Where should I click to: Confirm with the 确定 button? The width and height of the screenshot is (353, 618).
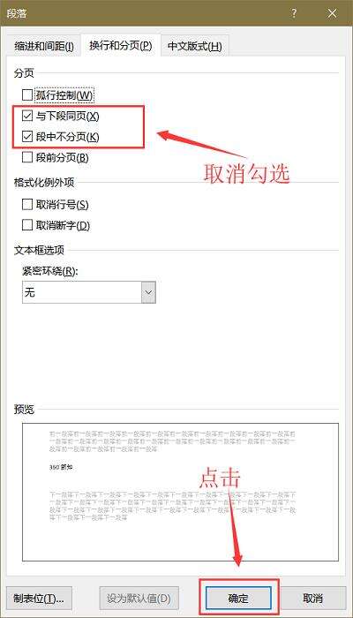[238, 599]
